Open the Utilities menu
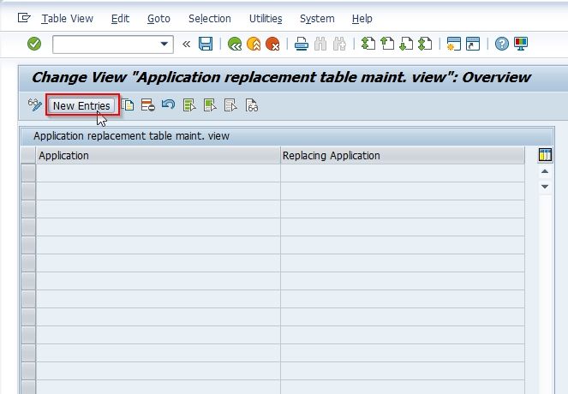 click(x=266, y=19)
